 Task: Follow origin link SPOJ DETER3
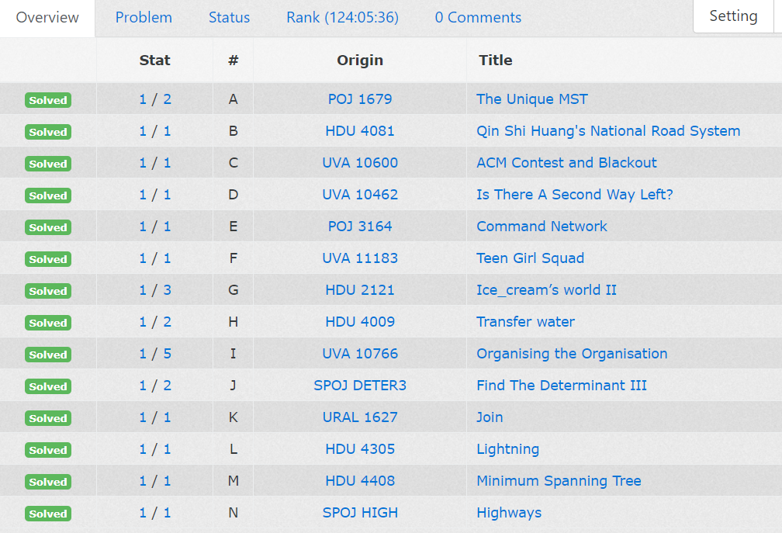(x=360, y=386)
